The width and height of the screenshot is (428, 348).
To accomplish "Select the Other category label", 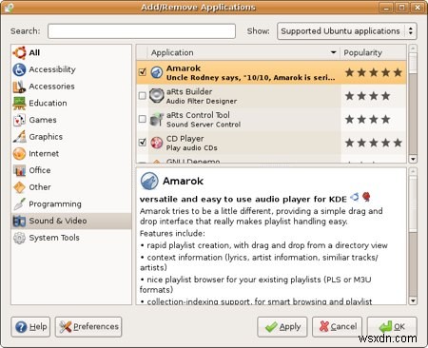I will 40,187.
